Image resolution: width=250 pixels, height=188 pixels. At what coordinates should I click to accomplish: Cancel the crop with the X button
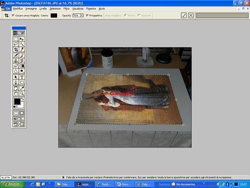tap(191, 16)
